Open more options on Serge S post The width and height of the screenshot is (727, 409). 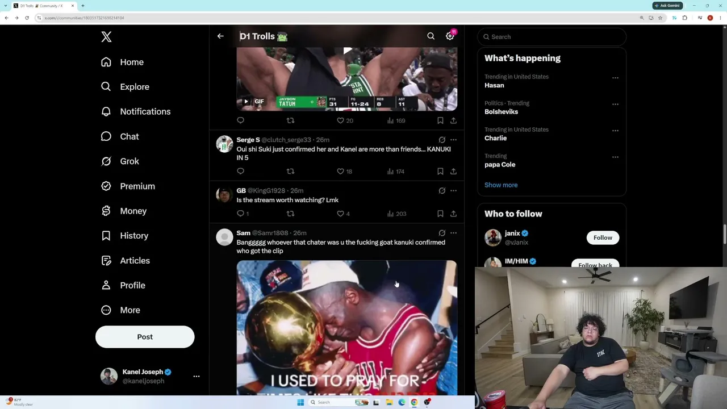point(453,140)
